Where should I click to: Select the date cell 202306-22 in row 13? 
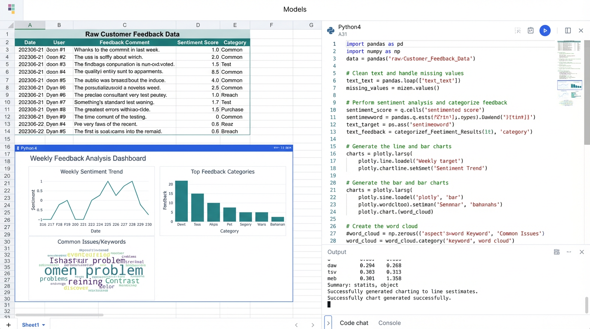point(30,124)
